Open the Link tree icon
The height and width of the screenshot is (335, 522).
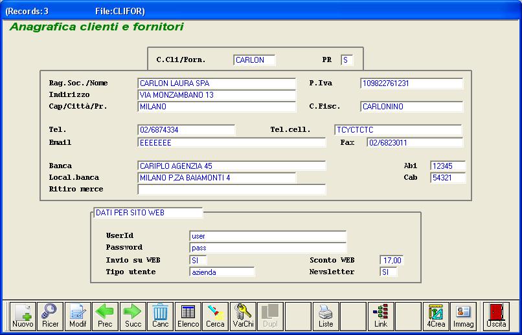[381, 316]
